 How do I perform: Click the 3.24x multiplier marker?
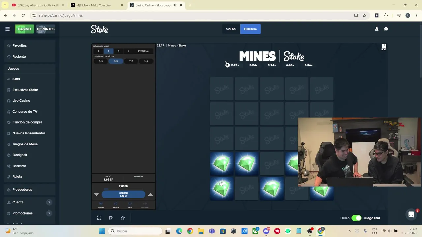(253, 65)
